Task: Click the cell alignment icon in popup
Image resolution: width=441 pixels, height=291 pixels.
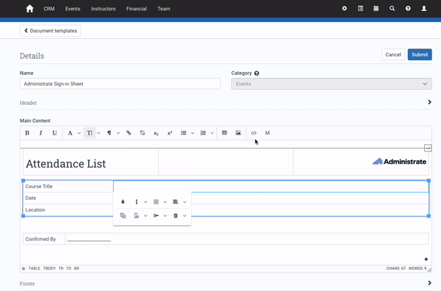Action: point(176,202)
